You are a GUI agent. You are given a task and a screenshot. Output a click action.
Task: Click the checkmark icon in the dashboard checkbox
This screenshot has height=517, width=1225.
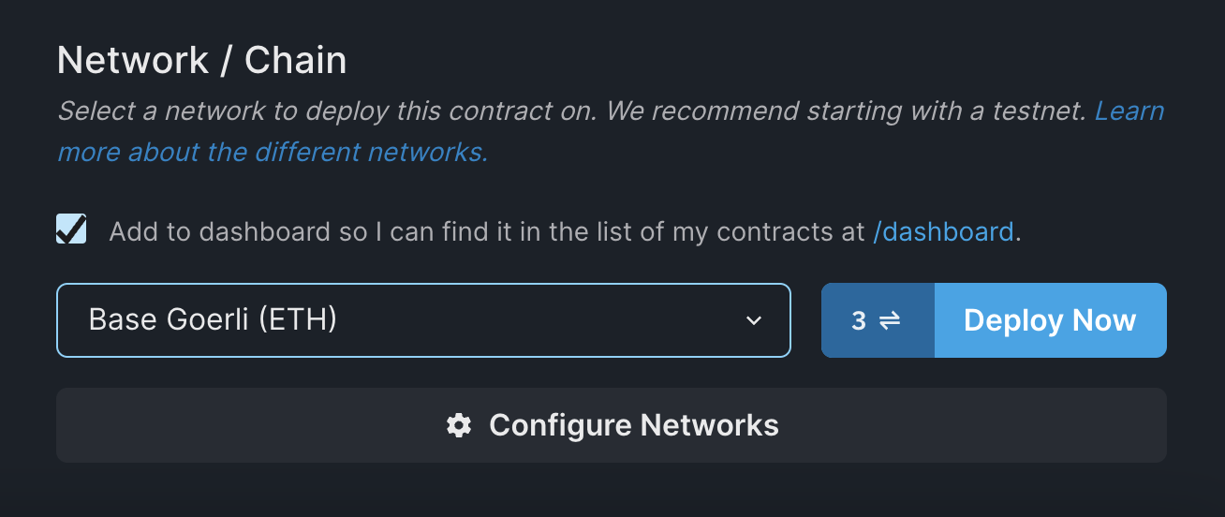click(71, 229)
